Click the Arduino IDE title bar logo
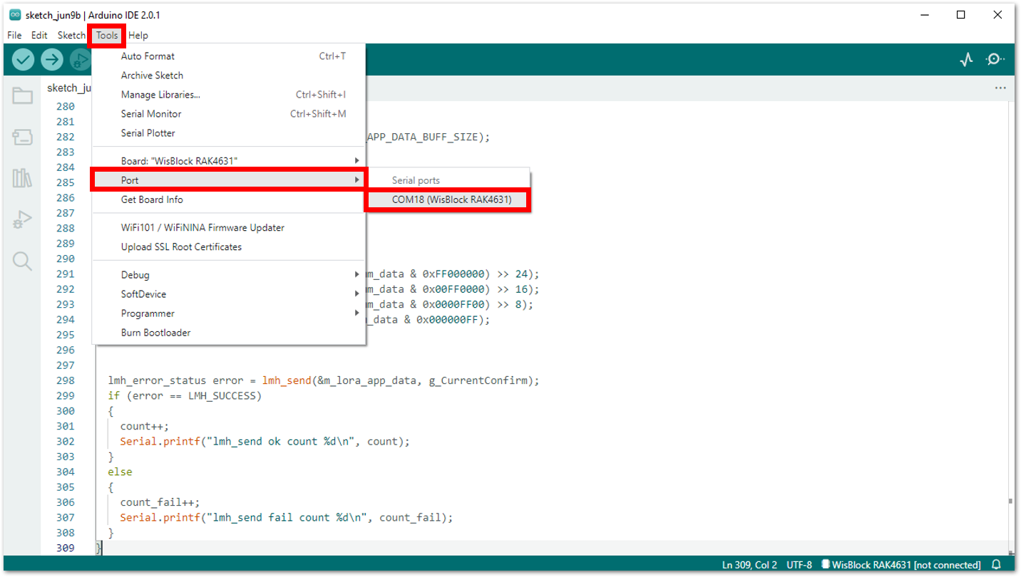This screenshot has height=577, width=1021. [15, 15]
